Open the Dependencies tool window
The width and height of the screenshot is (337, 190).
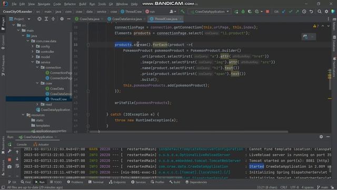[196, 182]
